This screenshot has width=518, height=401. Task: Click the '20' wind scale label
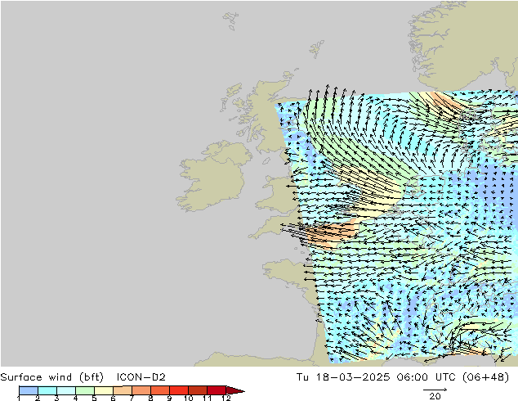pos(435,396)
